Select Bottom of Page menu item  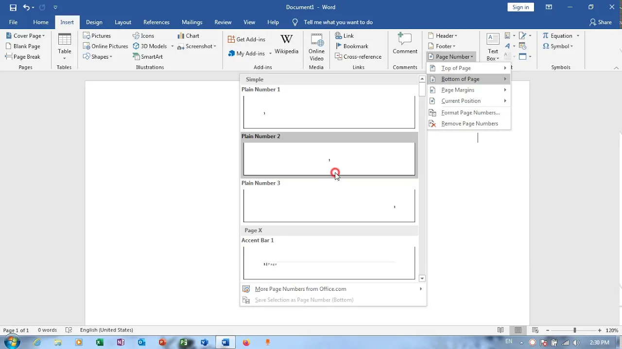[468, 79]
